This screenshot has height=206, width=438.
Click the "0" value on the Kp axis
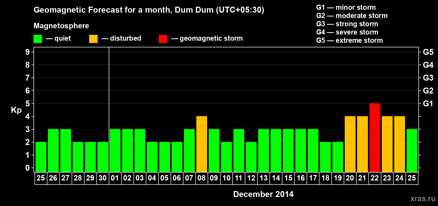click(x=28, y=168)
